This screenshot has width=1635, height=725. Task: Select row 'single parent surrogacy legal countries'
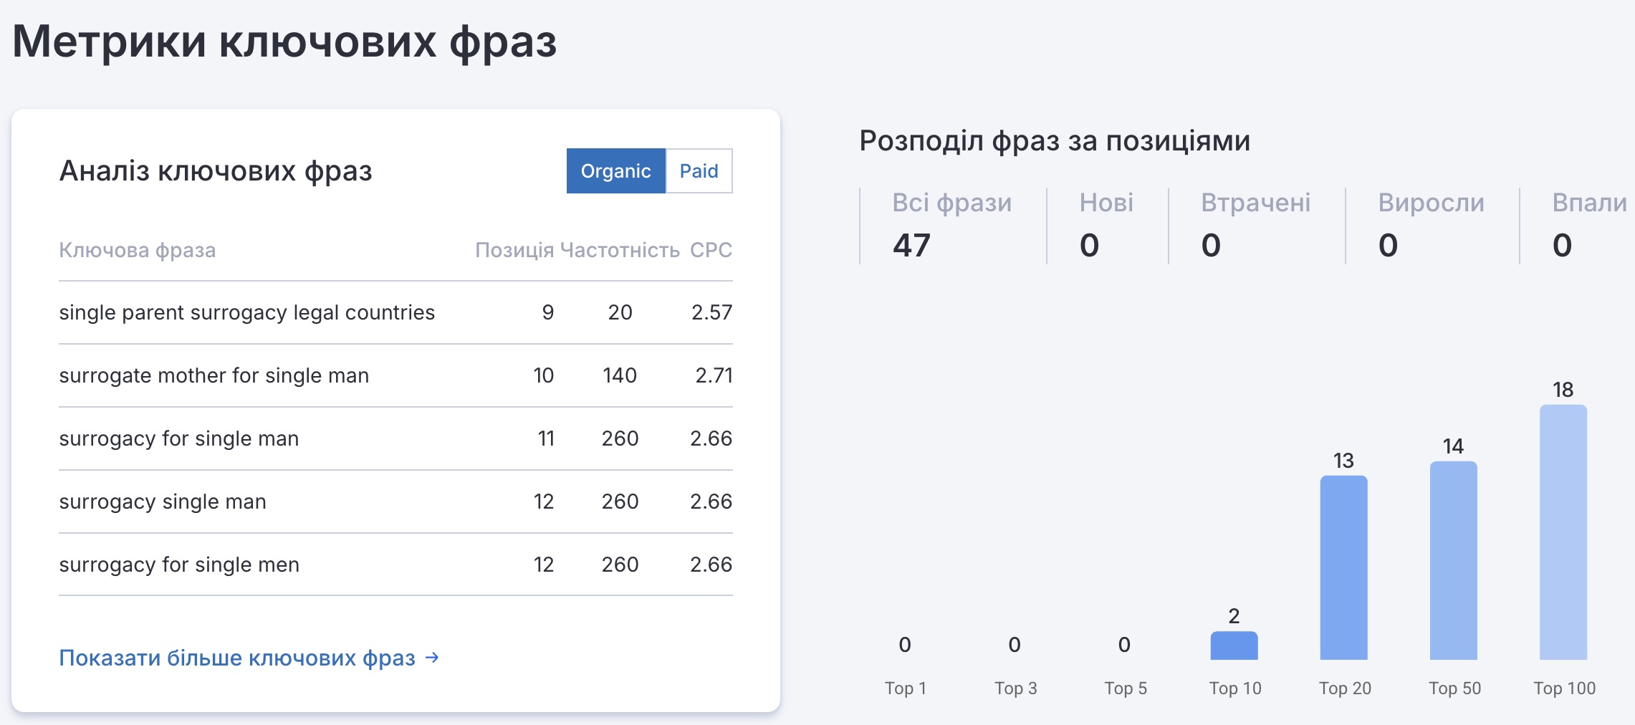click(246, 312)
